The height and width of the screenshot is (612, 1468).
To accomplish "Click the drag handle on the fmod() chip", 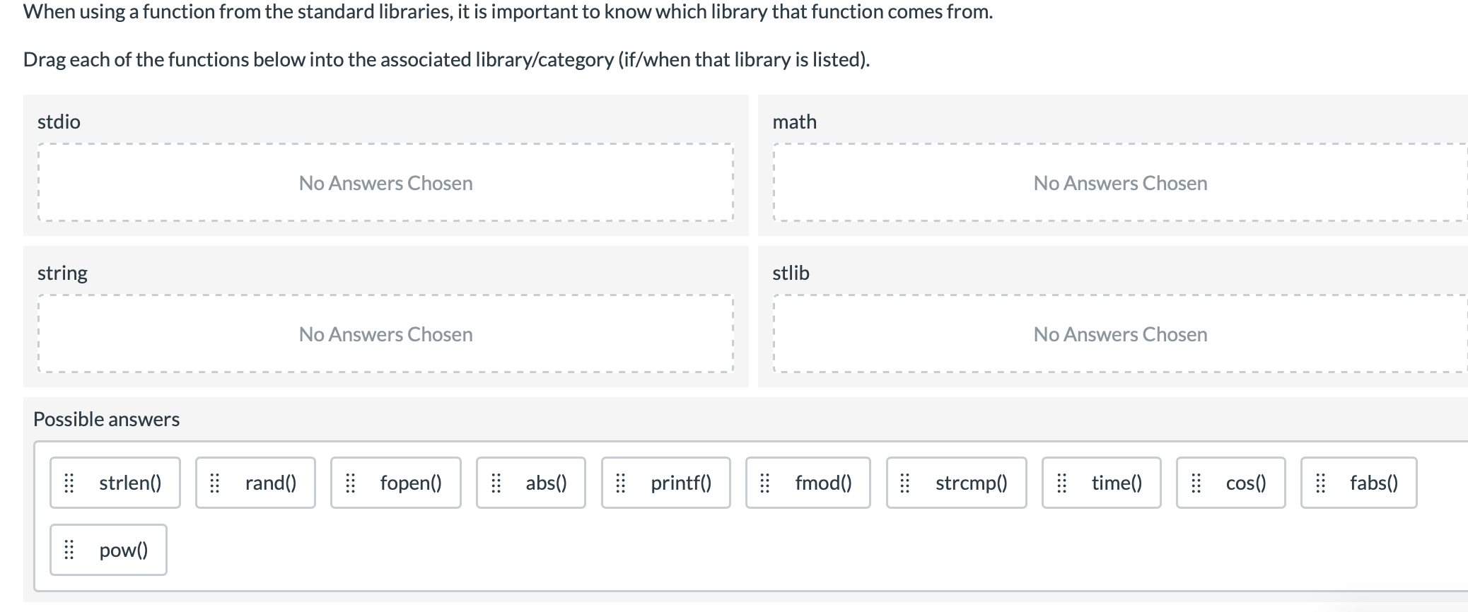I will [x=765, y=483].
